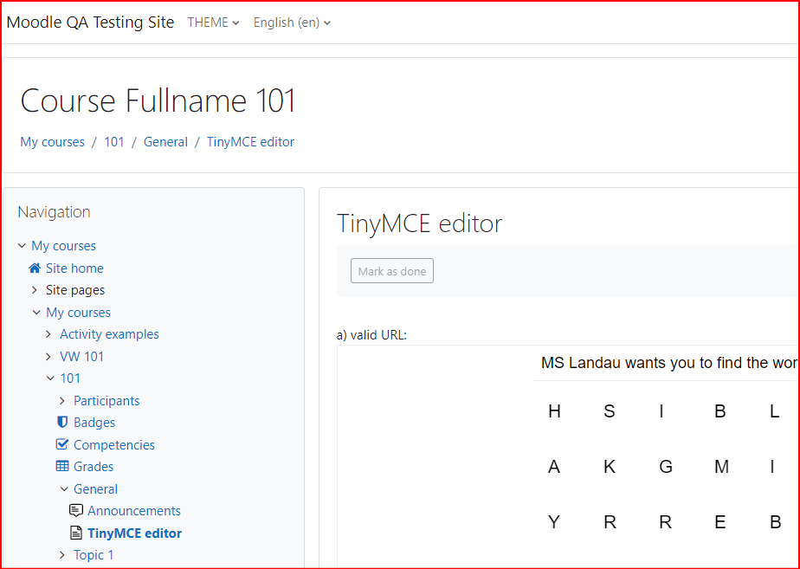The width and height of the screenshot is (800, 569).
Task: Follow the TinyMCE editor breadcrumb link
Action: (x=250, y=142)
